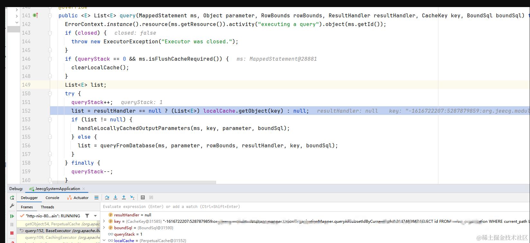The height and width of the screenshot is (243, 530).
Task: Click line number 152 in the gutter
Action: point(26,111)
